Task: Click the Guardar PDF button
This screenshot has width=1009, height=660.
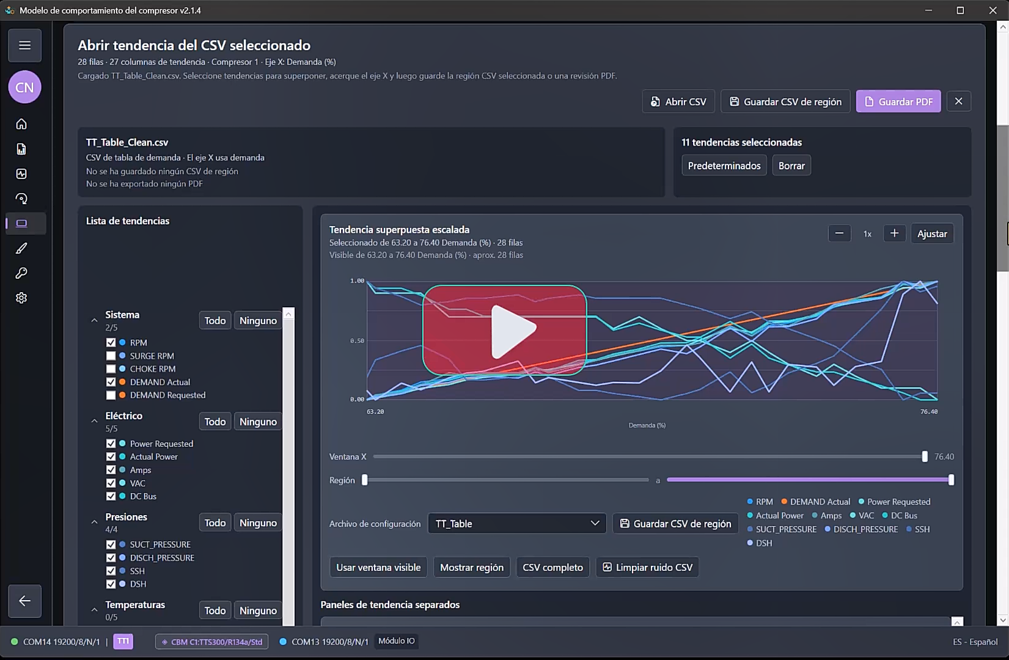Action: [x=898, y=101]
